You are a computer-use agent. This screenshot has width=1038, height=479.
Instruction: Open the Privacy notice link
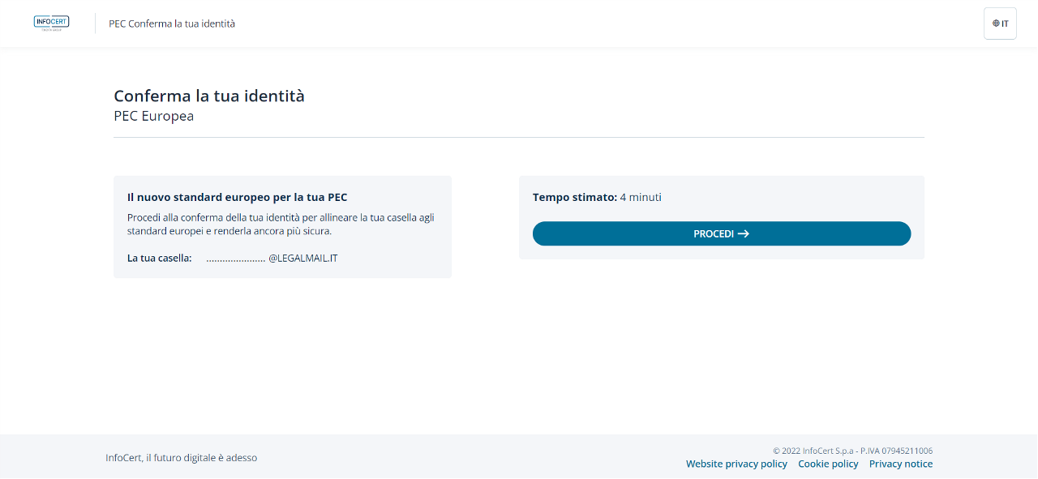pos(900,464)
